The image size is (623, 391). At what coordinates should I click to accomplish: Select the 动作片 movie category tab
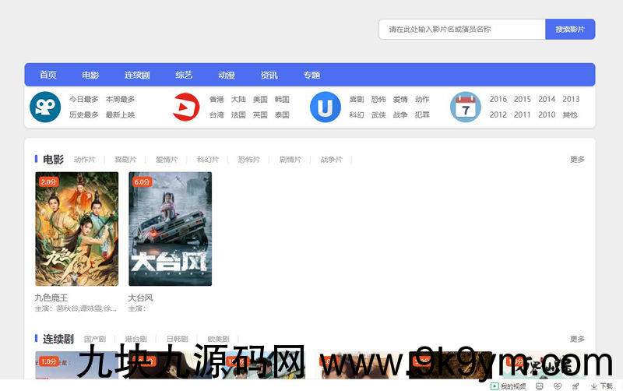click(84, 160)
